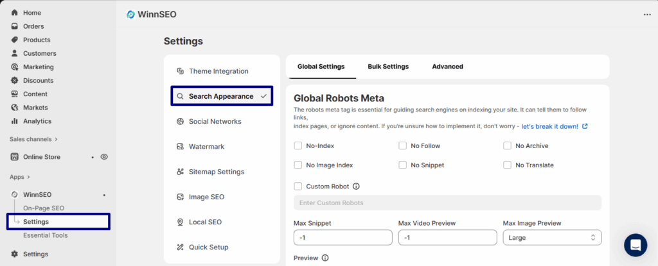Click the Online Store shop icon
658x266 pixels.
15,156
